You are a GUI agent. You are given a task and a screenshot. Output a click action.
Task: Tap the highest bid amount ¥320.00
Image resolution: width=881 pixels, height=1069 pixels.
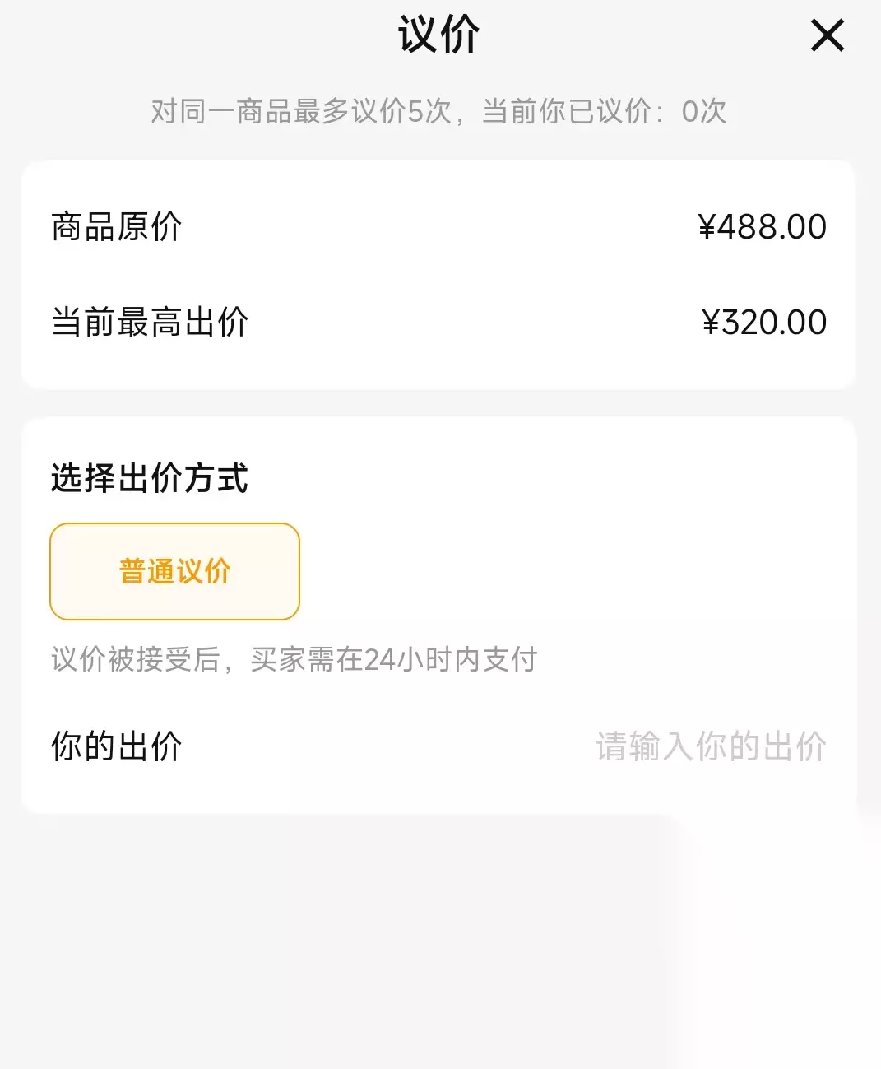pos(764,322)
